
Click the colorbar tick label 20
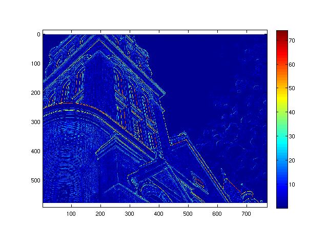pyautogui.click(x=292, y=160)
